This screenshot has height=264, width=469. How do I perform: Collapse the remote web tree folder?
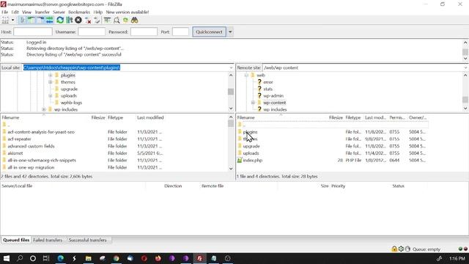click(246, 75)
